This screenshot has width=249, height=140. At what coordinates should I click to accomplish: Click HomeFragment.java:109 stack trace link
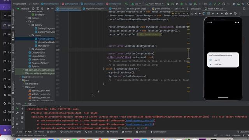140,121
